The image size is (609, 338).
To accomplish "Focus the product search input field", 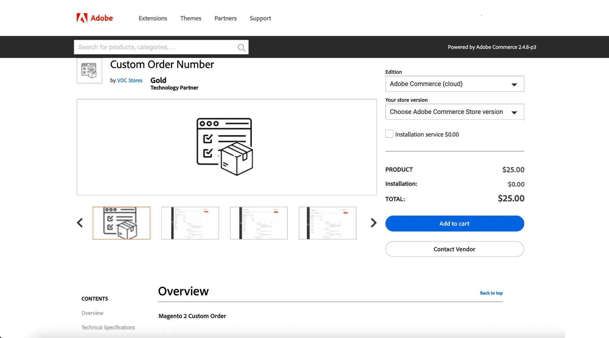I will coord(155,47).
